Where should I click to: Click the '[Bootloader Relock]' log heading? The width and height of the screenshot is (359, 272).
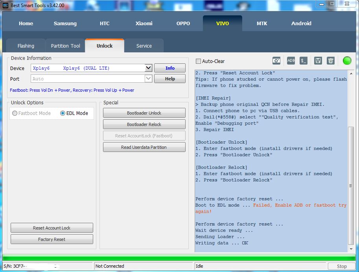(x=221, y=168)
